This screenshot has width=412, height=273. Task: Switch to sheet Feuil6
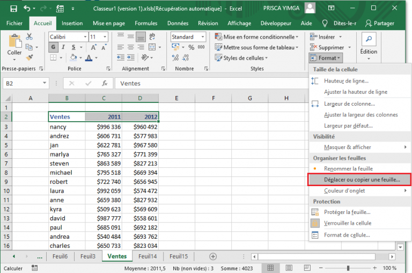click(60, 256)
